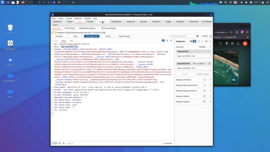The image size is (270, 152).
Task: Open the HTTP history sub-tab
Action: coord(70,28)
